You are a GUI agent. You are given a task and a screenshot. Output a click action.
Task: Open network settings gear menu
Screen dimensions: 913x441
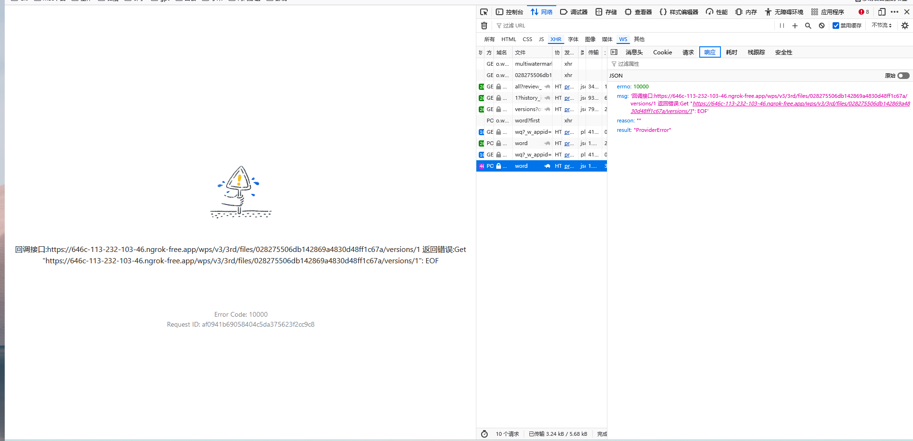[x=905, y=26]
